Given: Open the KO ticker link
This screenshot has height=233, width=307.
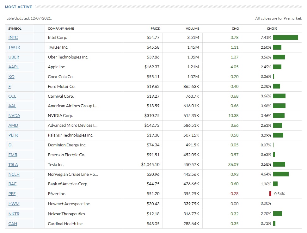Looking at the screenshot, I should (11, 77).
